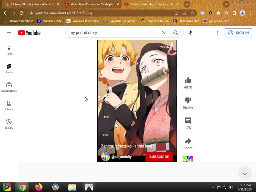Viewport: 256px width, 192px height.
Task: Close the Lil Pump Slot Machine tab
Action: click(58, 4)
